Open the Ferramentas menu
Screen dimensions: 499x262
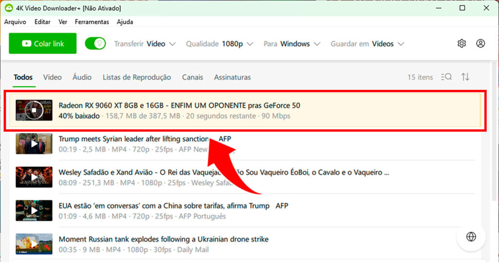(x=92, y=22)
